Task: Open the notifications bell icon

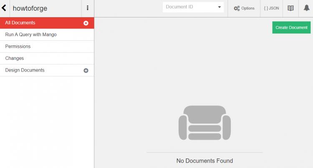Action: (x=306, y=8)
